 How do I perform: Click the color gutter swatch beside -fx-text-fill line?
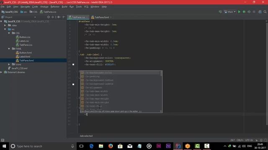tap(73, 65)
